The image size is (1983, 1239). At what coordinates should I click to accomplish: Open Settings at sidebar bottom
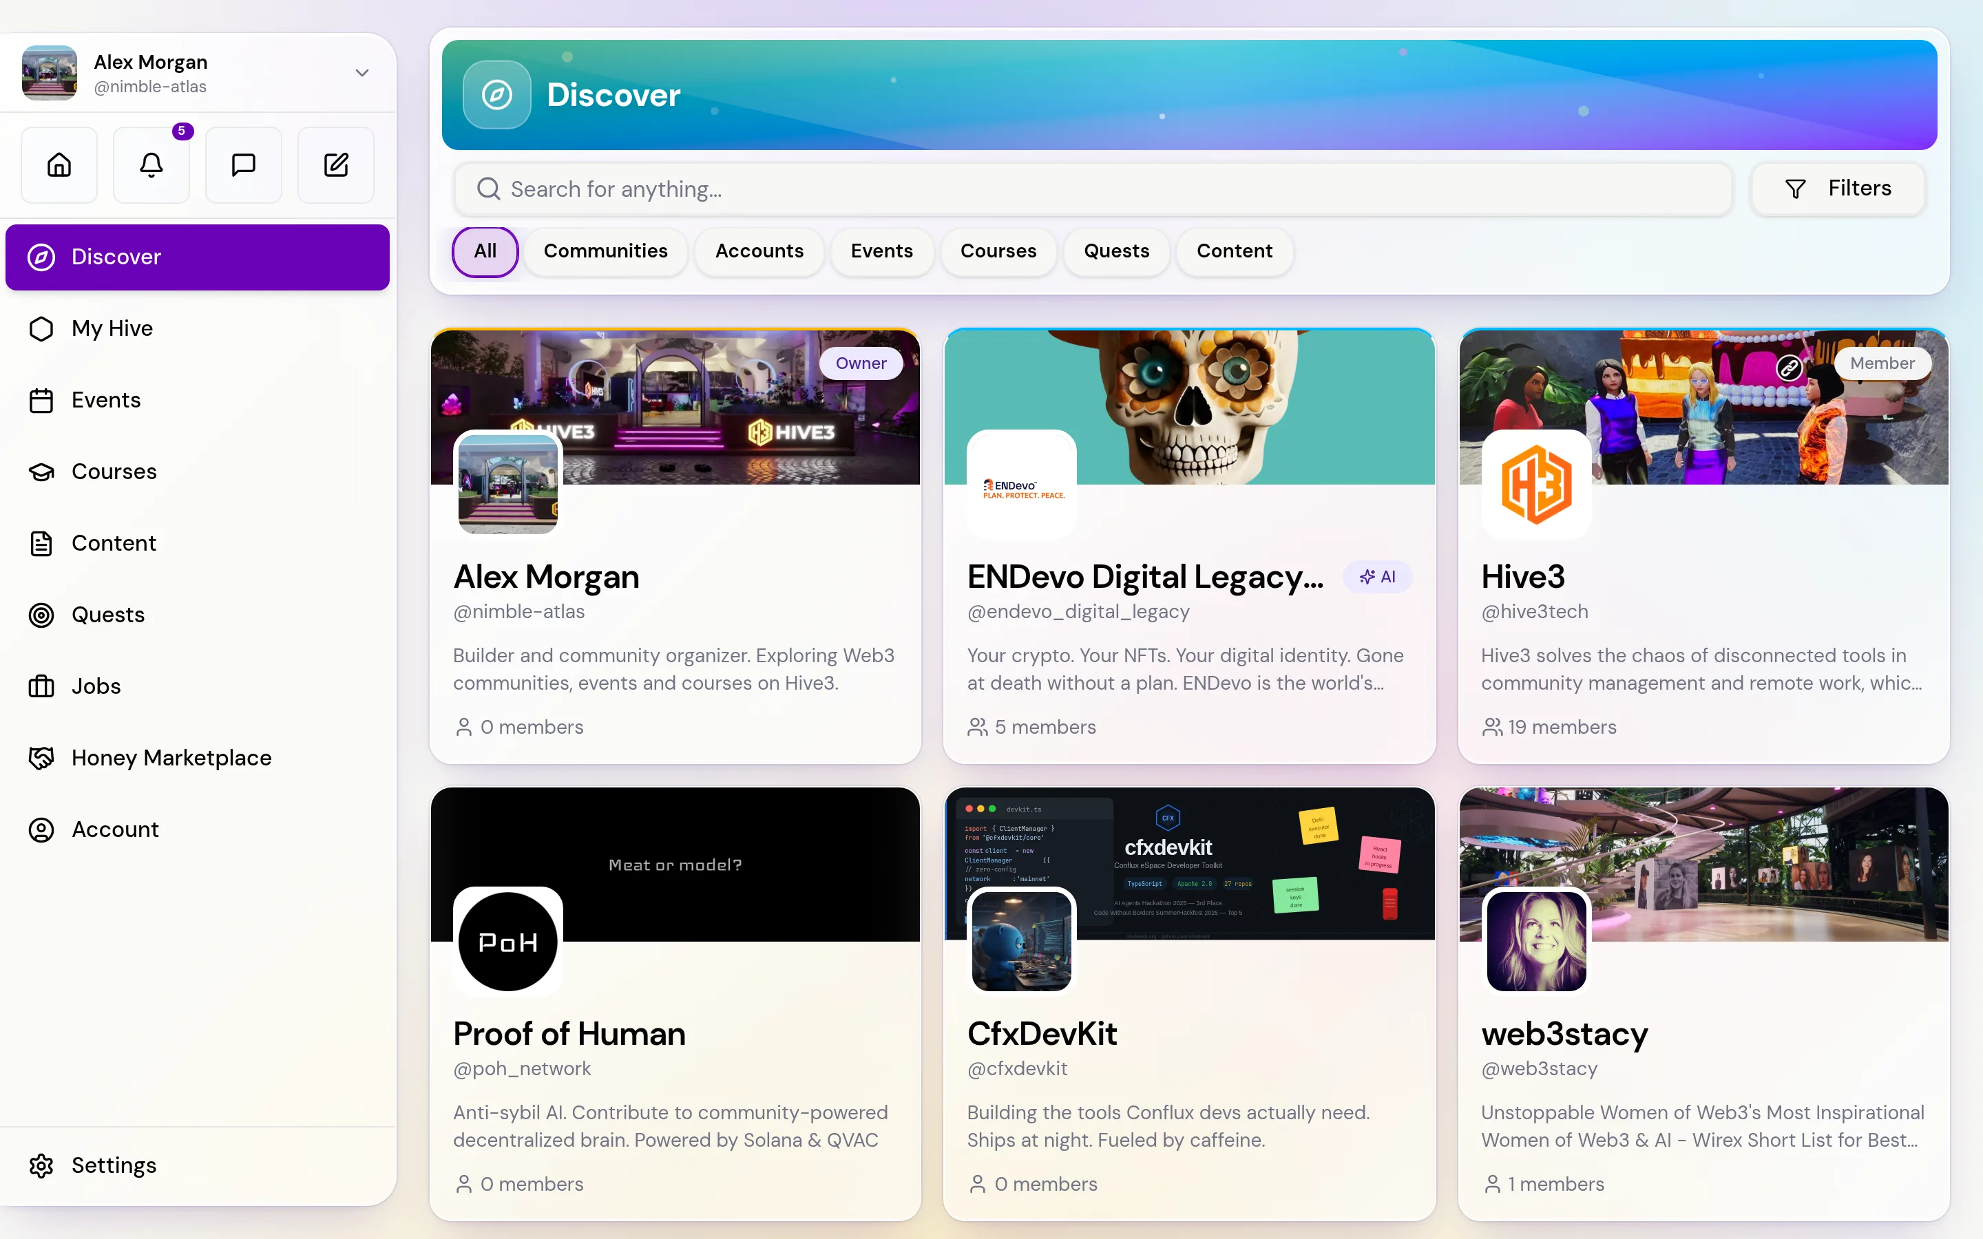(x=198, y=1165)
